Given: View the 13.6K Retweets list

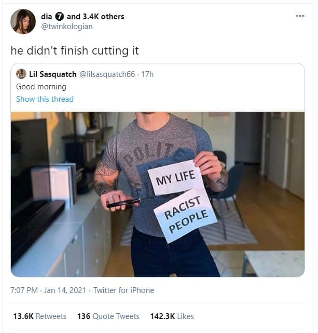Looking at the screenshot, I should [x=39, y=316].
